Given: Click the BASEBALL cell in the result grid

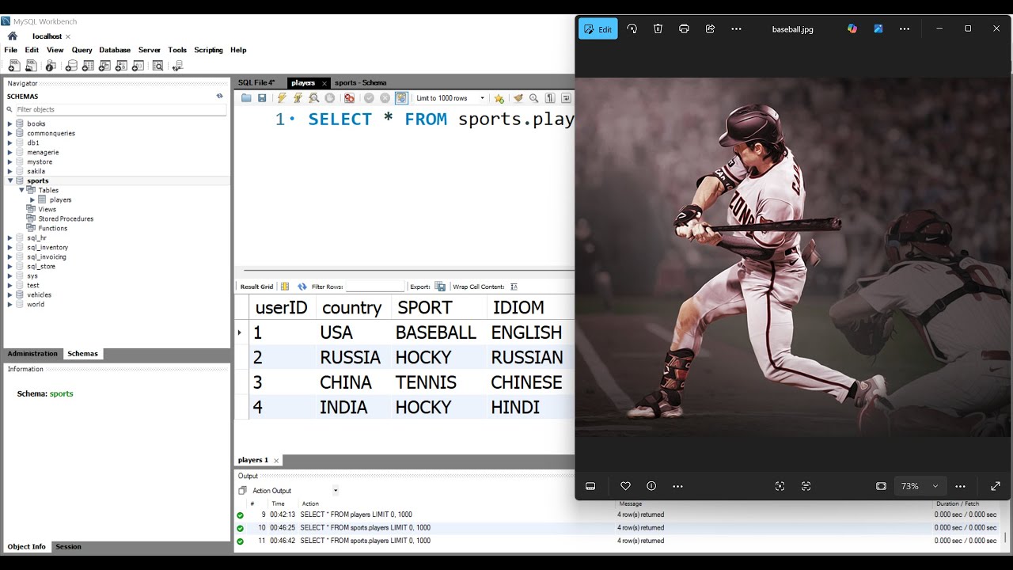Looking at the screenshot, I should (435, 332).
